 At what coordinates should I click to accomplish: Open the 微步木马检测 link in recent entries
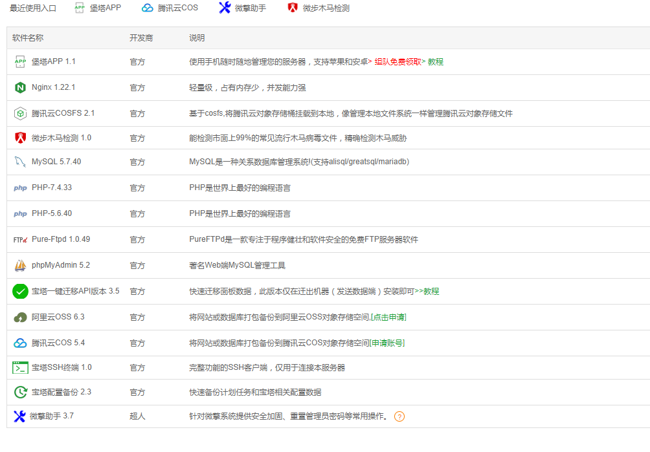pyautogui.click(x=326, y=8)
